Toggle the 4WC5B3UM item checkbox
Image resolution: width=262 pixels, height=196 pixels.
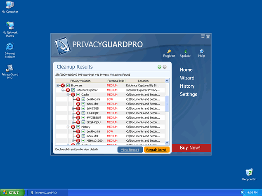tap(83, 117)
